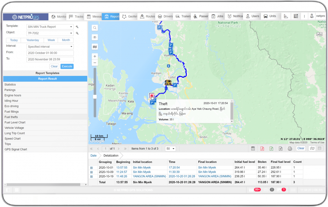Export the report to Excel
Screen dimensions: 328x207
(271, 148)
